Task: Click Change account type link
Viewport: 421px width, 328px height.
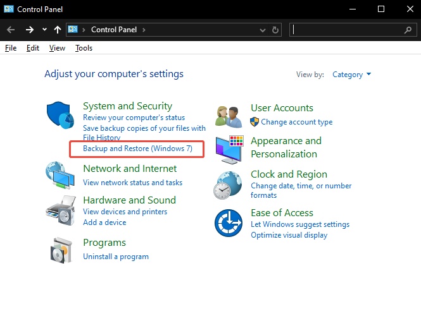Action: click(297, 122)
